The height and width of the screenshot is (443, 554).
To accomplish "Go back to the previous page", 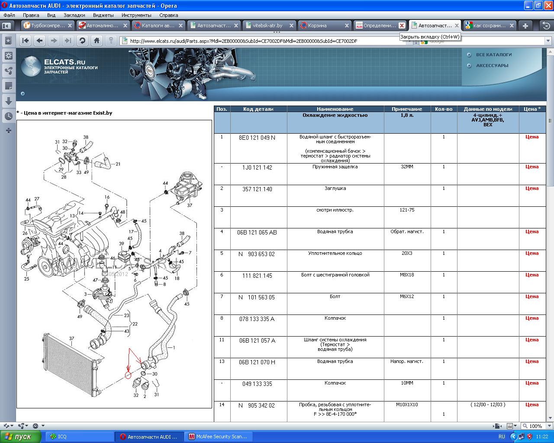I will coord(40,41).
